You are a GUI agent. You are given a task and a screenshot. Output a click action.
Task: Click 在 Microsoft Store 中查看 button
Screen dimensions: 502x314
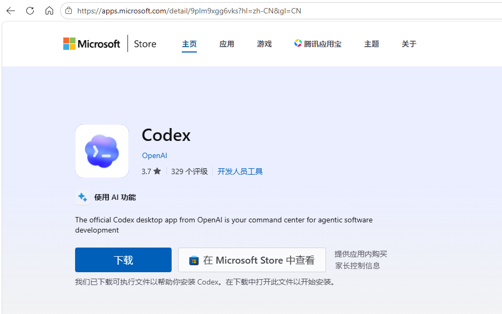252,260
